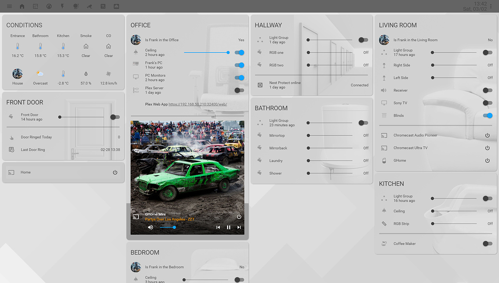Toggle the Front Door light switch

coord(115,117)
